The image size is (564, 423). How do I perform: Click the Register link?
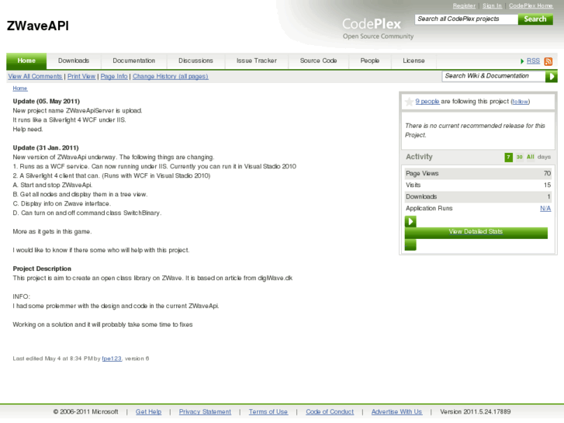pyautogui.click(x=464, y=5)
